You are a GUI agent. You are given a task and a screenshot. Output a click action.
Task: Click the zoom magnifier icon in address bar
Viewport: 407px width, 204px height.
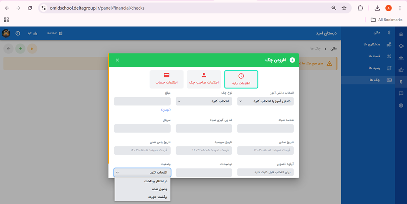[x=334, y=8]
